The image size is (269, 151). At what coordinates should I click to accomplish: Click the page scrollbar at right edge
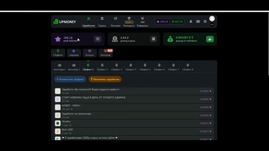[269, 44]
